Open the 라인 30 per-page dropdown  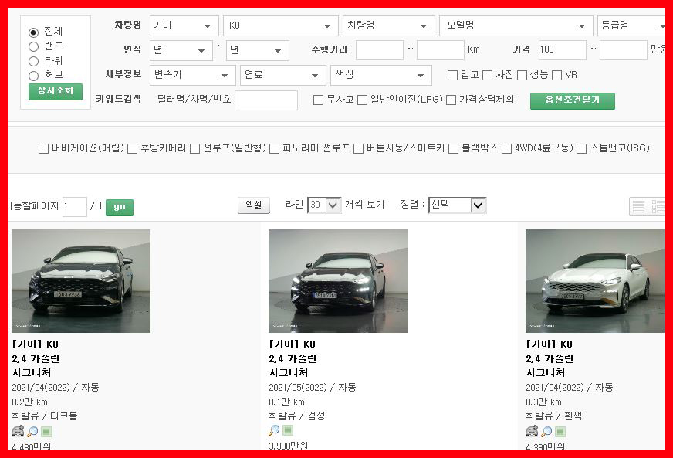pyautogui.click(x=324, y=205)
